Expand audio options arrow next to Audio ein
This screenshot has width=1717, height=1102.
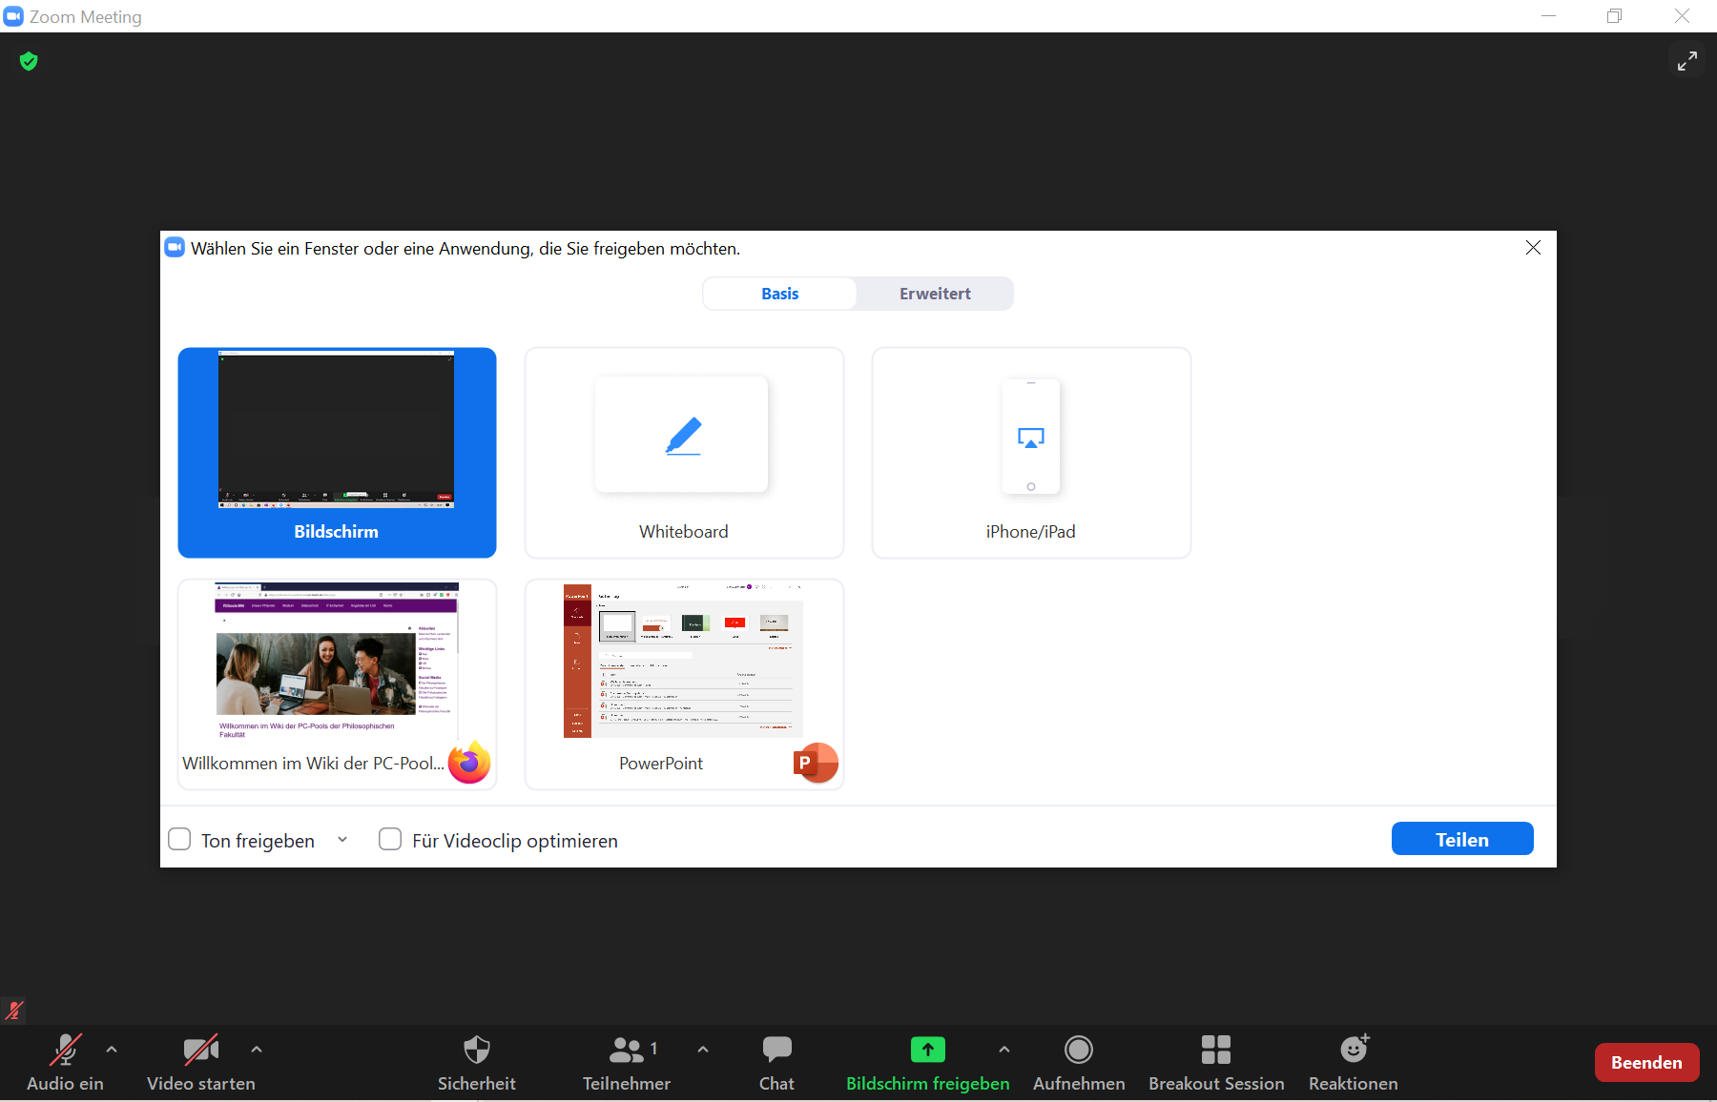(x=112, y=1049)
